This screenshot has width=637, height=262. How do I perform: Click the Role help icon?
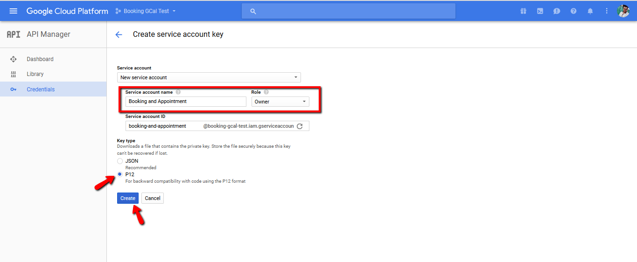266,92
